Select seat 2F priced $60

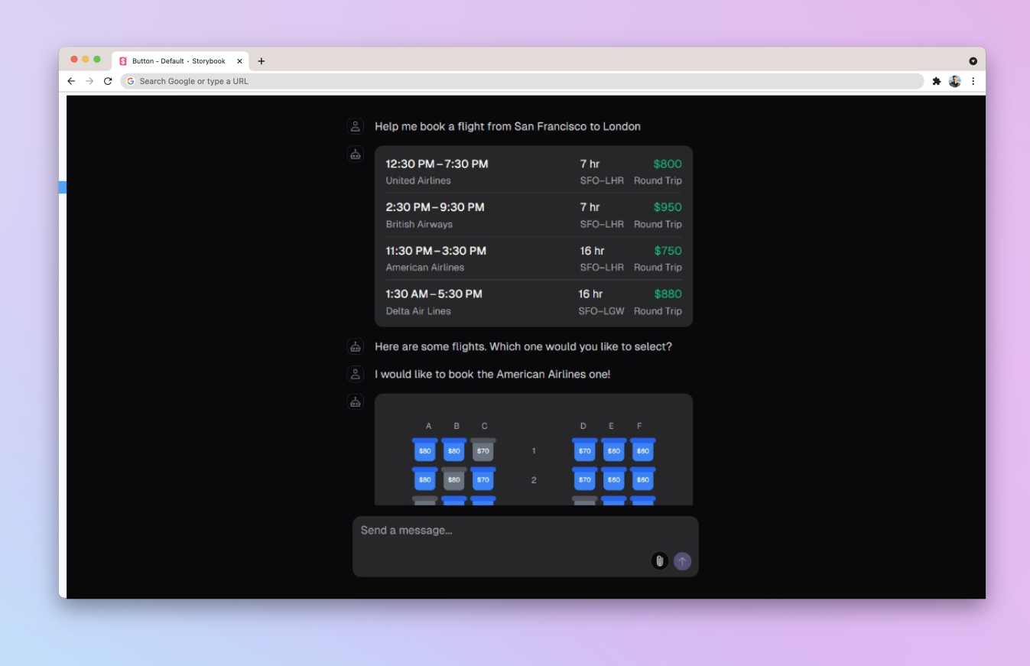pos(643,479)
